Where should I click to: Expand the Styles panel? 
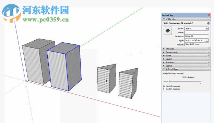click(164, 55)
